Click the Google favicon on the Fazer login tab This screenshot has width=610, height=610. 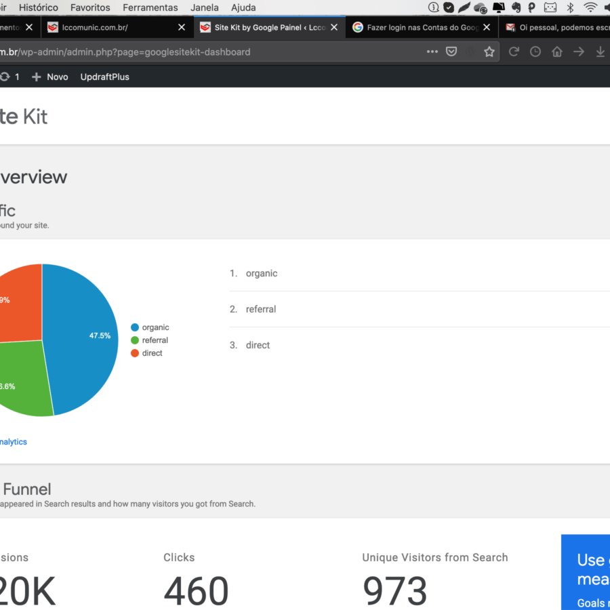357,27
